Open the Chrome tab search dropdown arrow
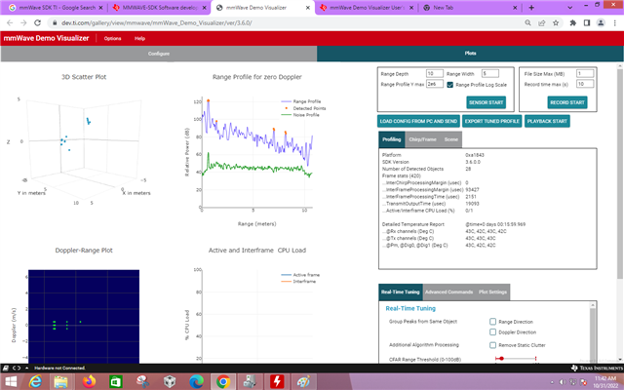Viewport: 624px width, 390px height. [569, 8]
